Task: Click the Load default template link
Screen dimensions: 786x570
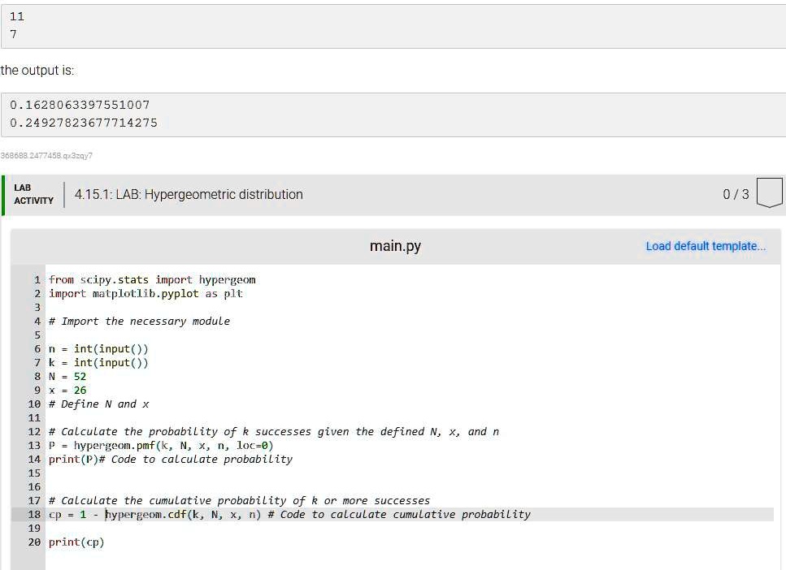Action: pos(705,246)
